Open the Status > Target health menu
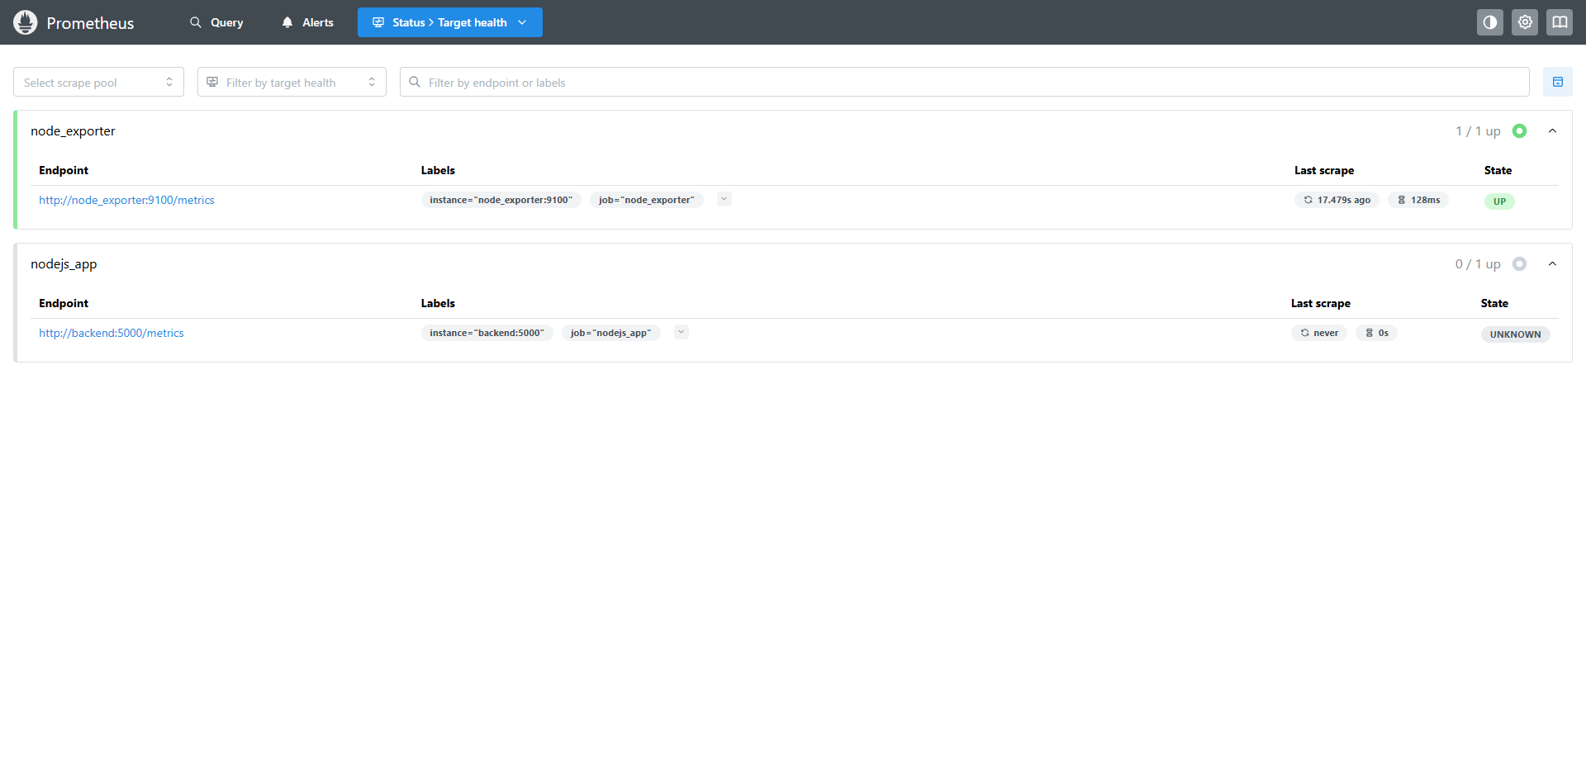The height and width of the screenshot is (763, 1586). [450, 22]
